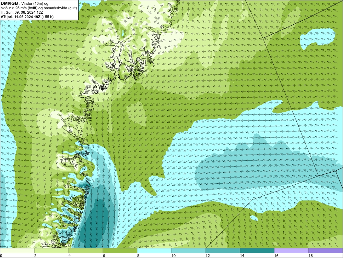Click the 10–12 m/s light teal legend swatch

(x=189, y=250)
